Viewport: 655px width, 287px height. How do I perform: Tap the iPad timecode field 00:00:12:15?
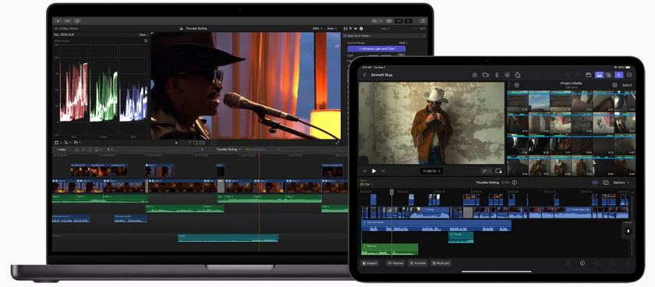click(x=431, y=171)
